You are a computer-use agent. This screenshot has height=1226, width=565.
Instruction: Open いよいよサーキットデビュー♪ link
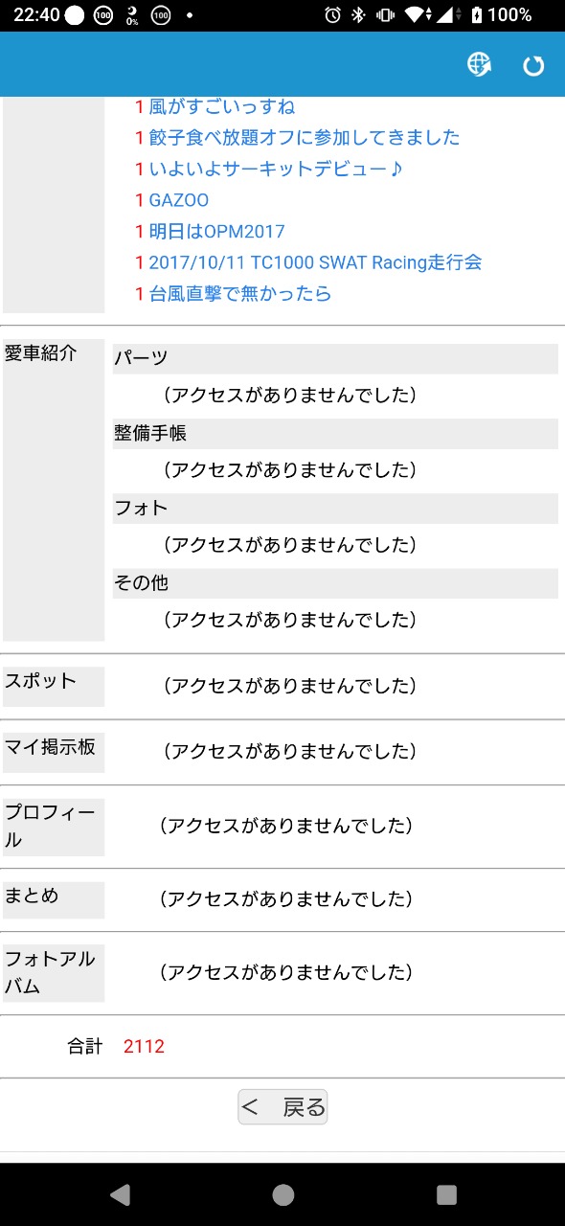pos(277,169)
